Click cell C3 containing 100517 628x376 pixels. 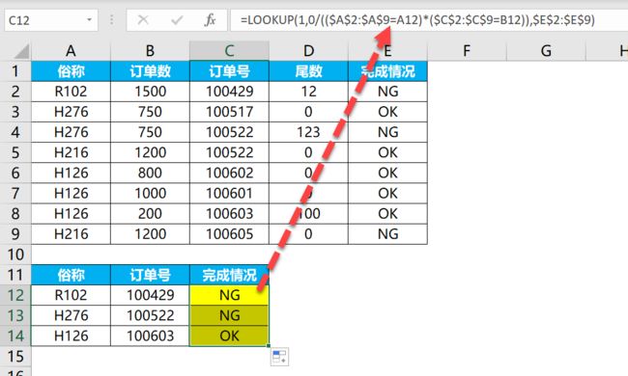point(229,112)
